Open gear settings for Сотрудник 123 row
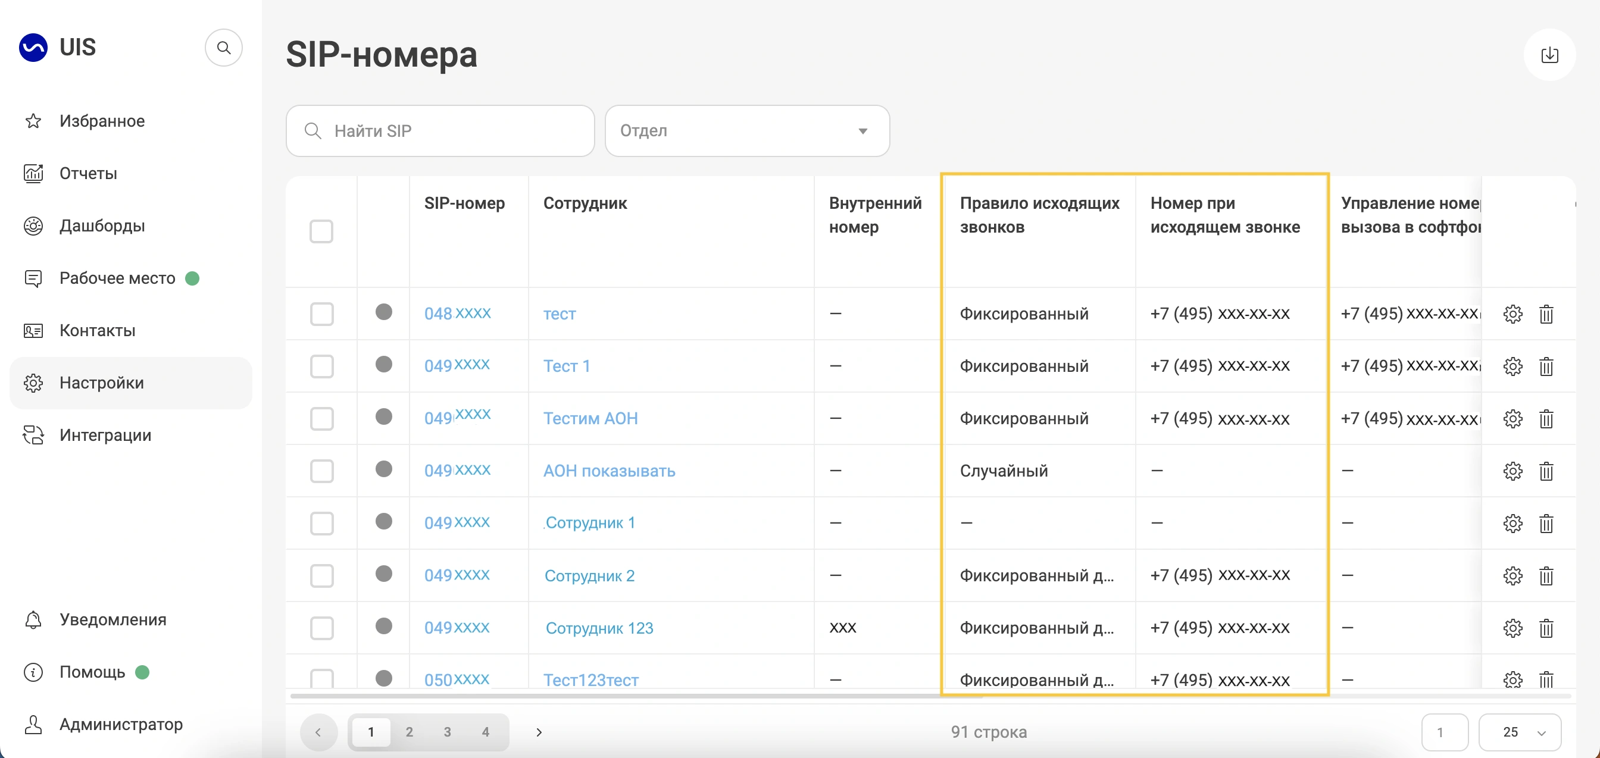The image size is (1600, 758). coord(1512,628)
